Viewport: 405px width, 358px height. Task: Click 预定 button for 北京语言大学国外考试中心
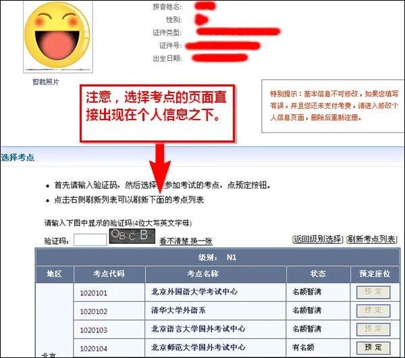373,329
